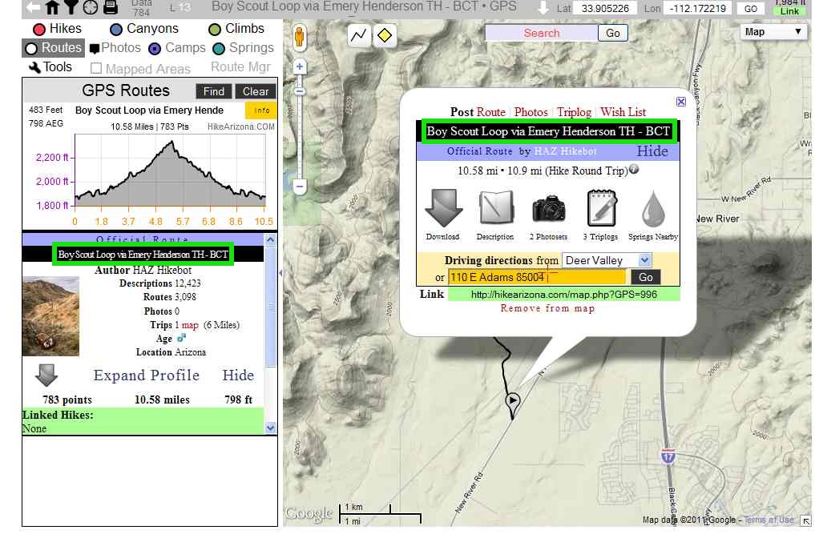Select the Routes tab
The height and width of the screenshot is (534, 815).
(x=53, y=48)
